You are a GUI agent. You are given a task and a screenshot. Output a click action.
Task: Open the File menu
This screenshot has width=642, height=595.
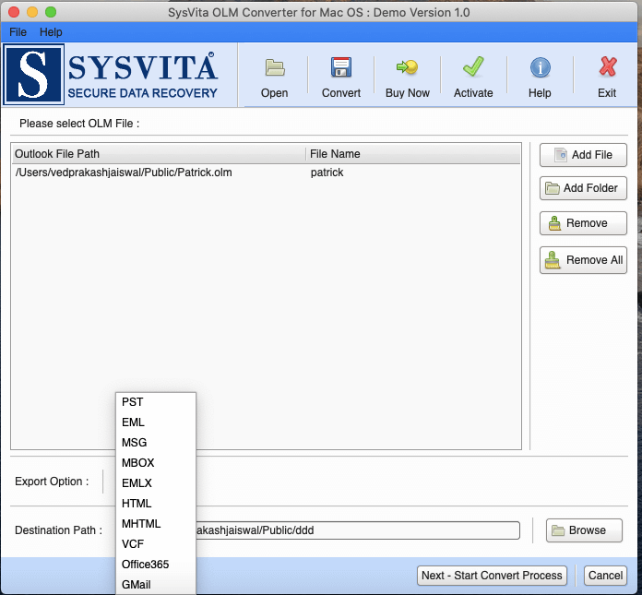(x=18, y=32)
